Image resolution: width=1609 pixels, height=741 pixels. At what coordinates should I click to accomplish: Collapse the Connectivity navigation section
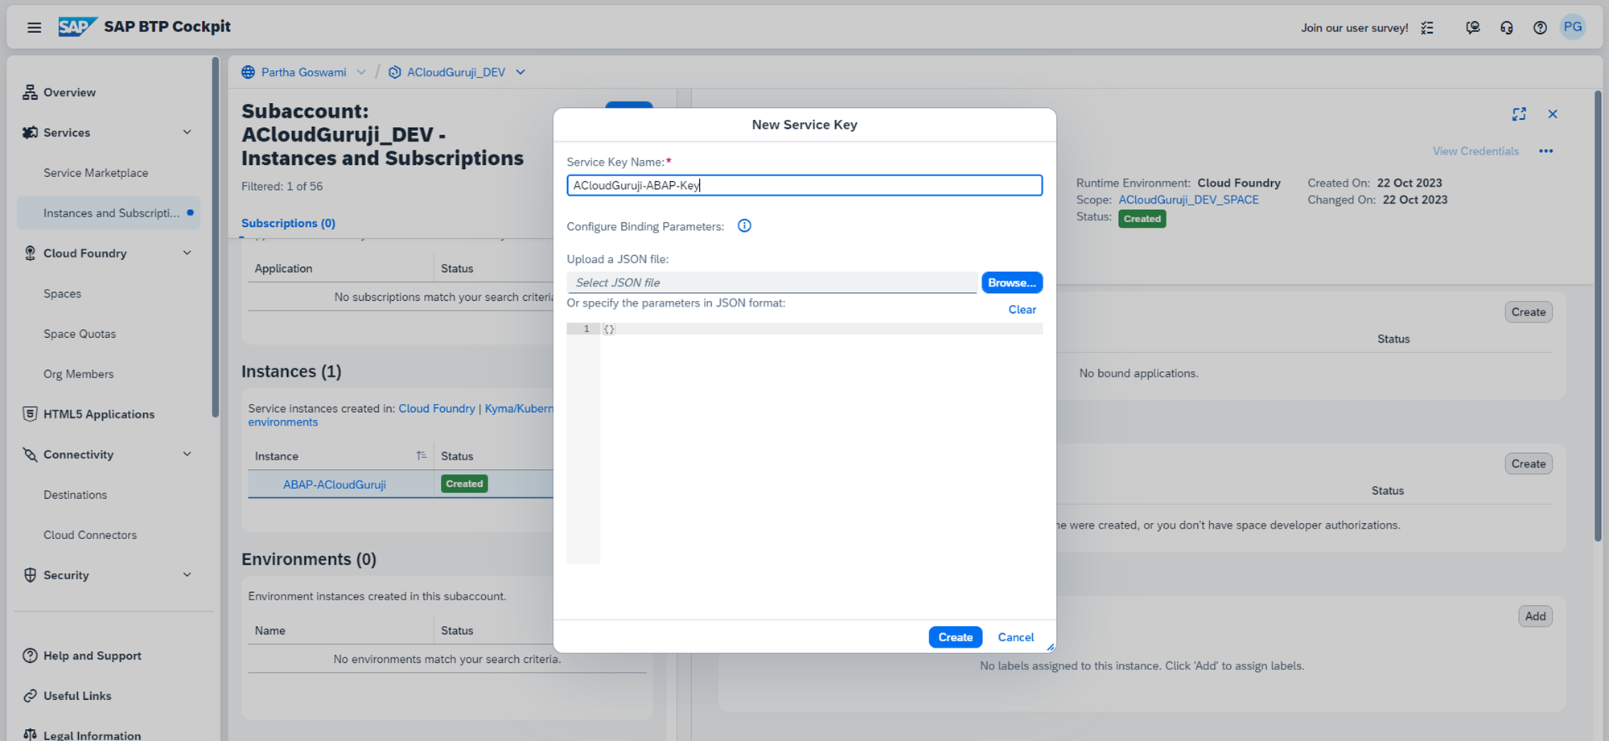187,455
